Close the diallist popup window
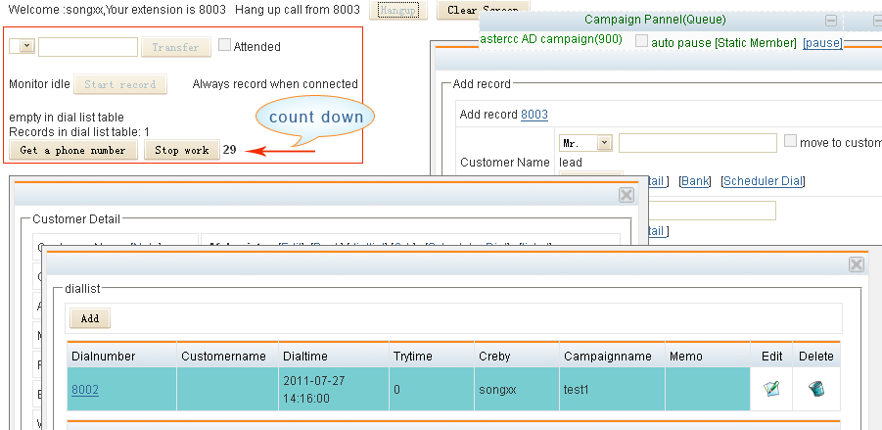The image size is (882, 430). click(856, 264)
